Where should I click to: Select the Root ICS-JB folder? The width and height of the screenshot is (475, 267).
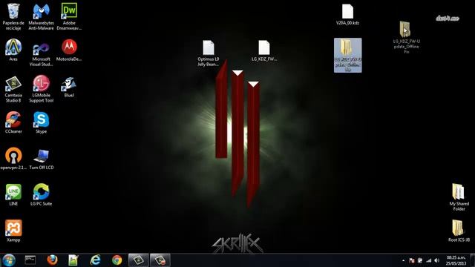[x=459, y=231]
